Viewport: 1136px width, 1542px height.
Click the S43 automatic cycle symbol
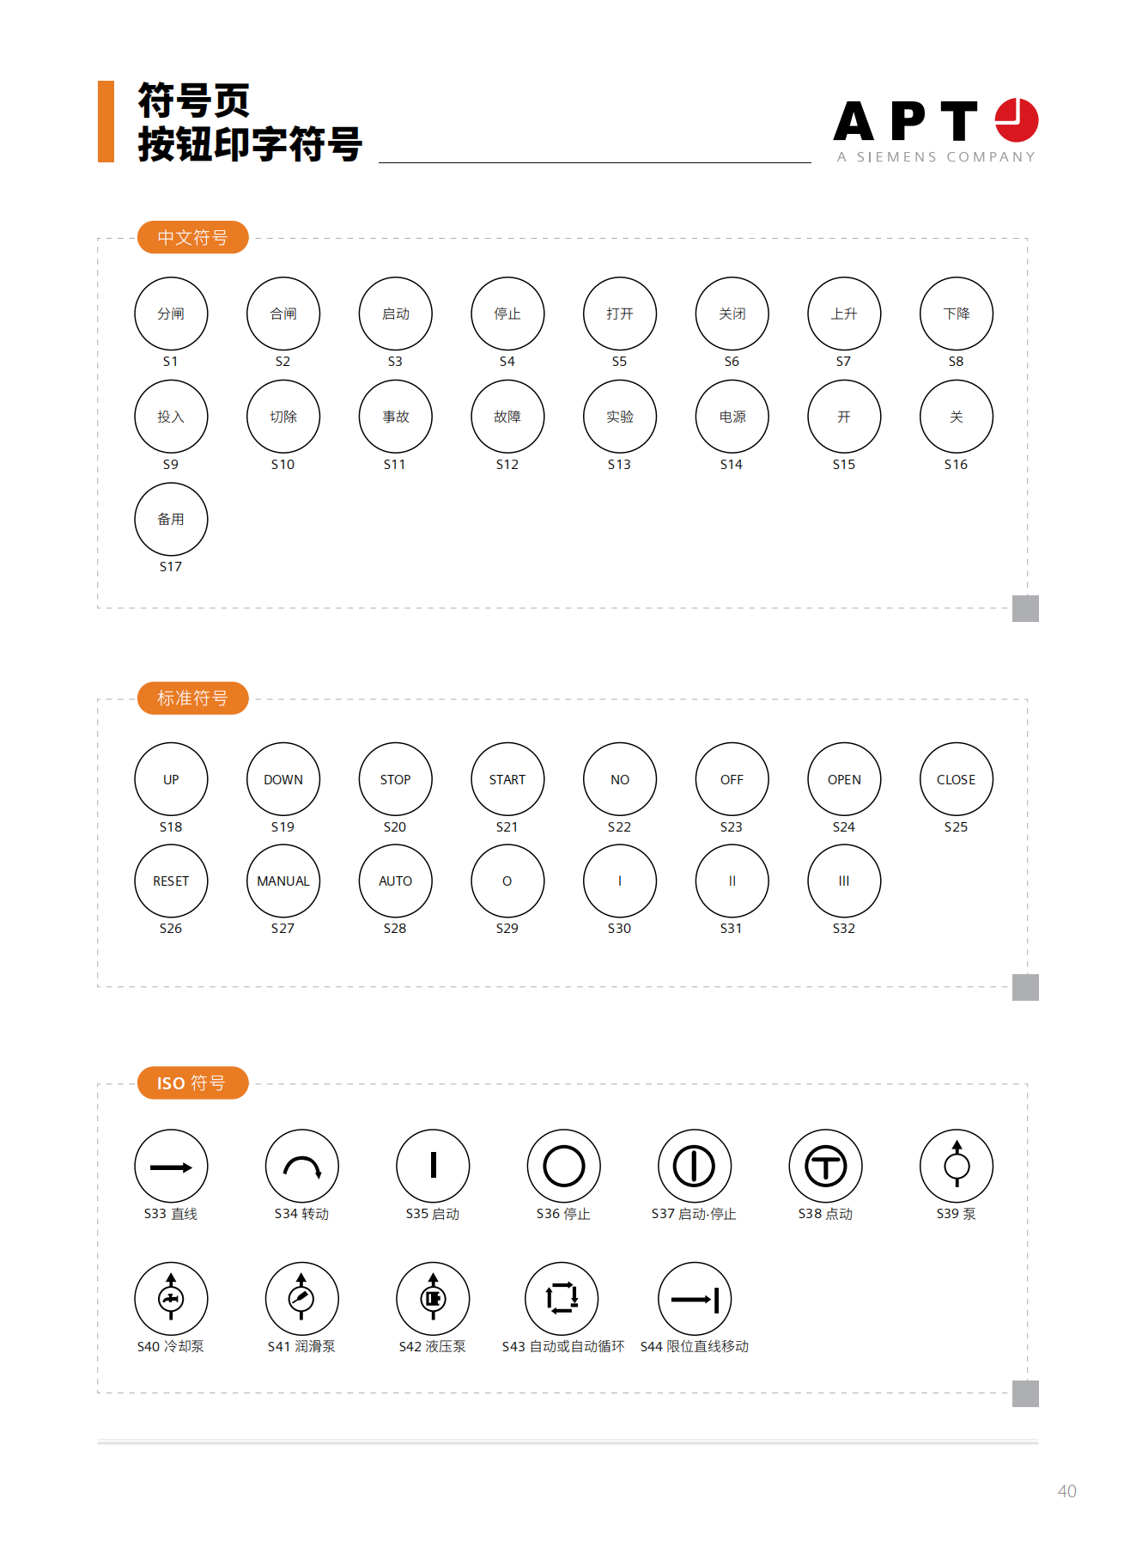click(x=562, y=1298)
